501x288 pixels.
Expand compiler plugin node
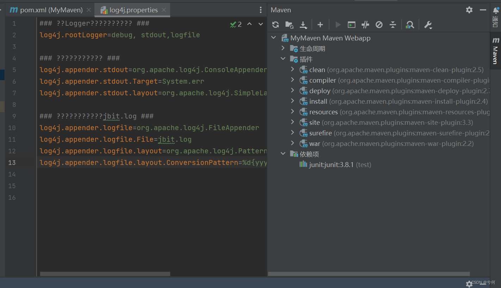click(292, 80)
